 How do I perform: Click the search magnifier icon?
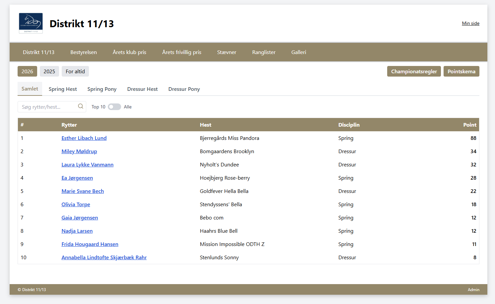[x=80, y=106]
